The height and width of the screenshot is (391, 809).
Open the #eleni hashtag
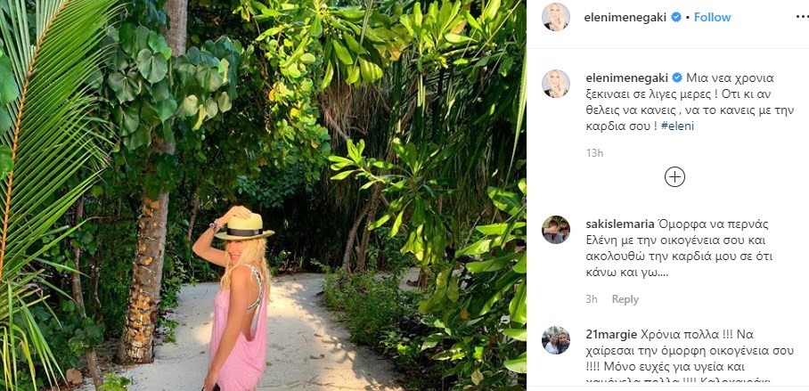click(x=679, y=126)
